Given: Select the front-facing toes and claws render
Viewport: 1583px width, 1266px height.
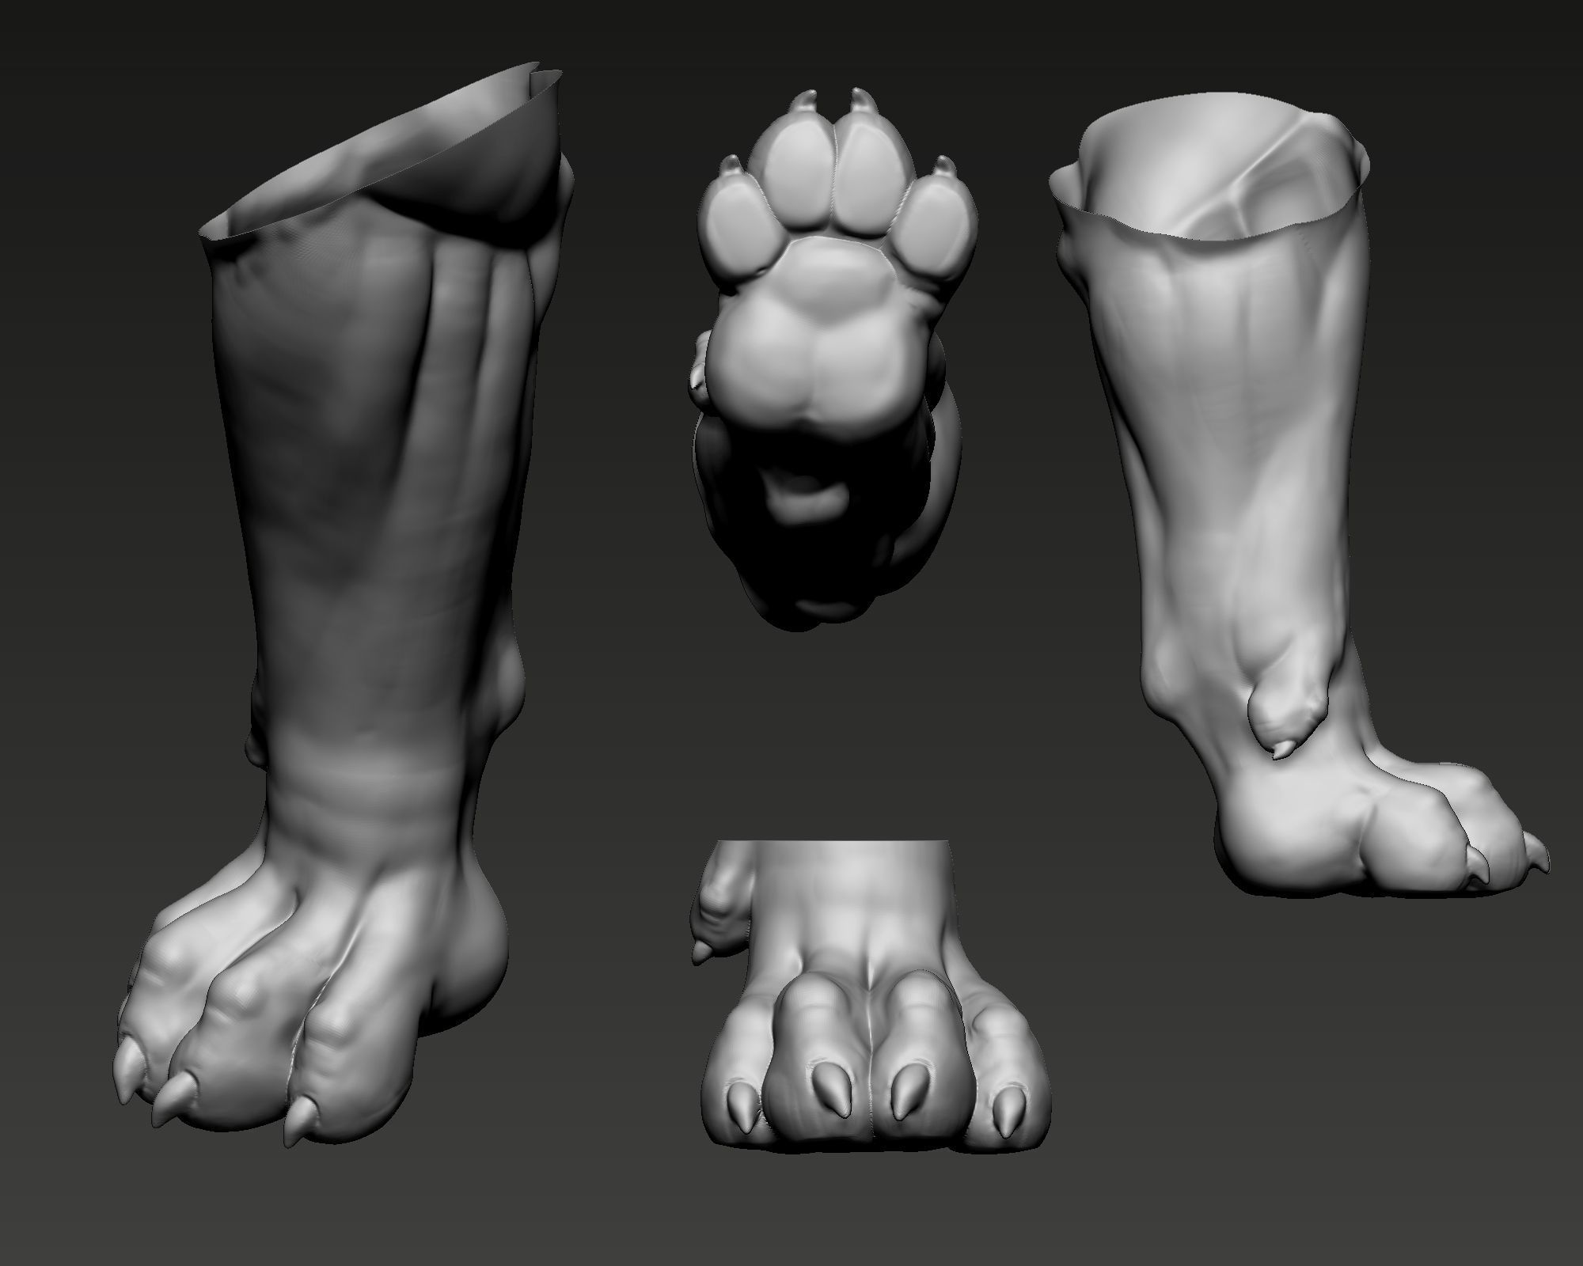Looking at the screenshot, I should [x=871, y=997].
